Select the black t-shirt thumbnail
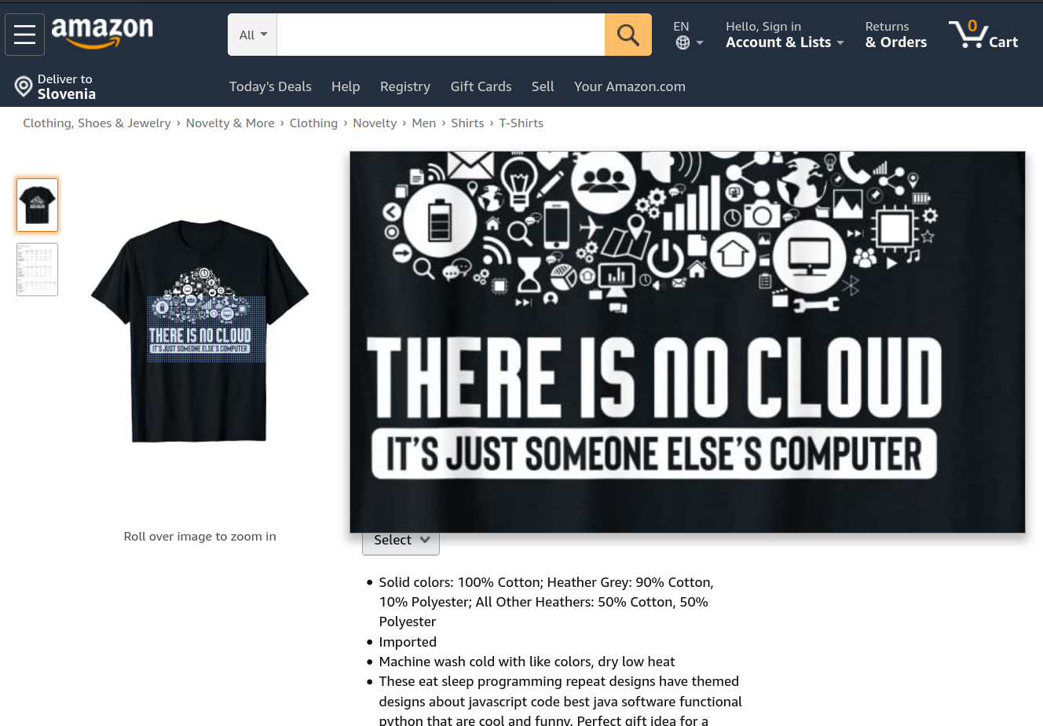The width and height of the screenshot is (1043, 726). point(38,205)
